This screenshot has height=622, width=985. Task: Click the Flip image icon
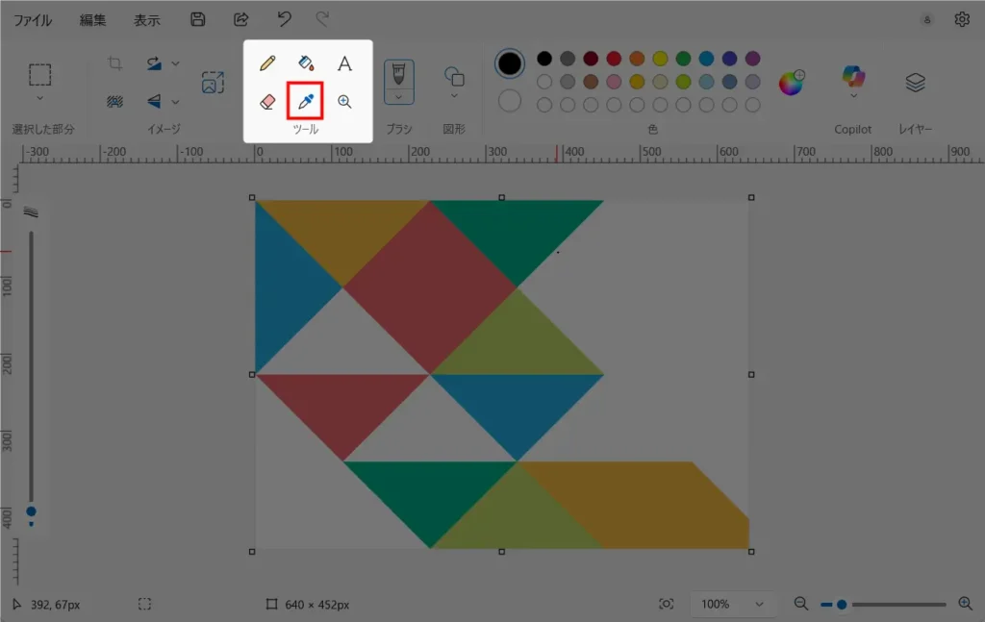coord(154,101)
